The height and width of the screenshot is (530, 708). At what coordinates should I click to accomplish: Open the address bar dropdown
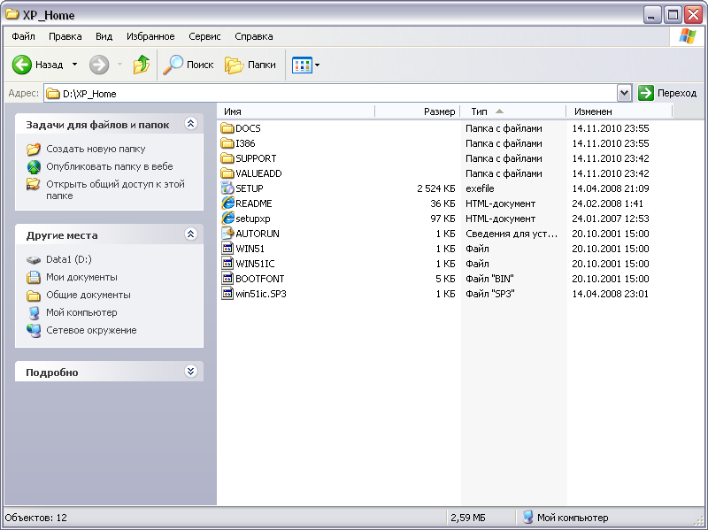[624, 93]
